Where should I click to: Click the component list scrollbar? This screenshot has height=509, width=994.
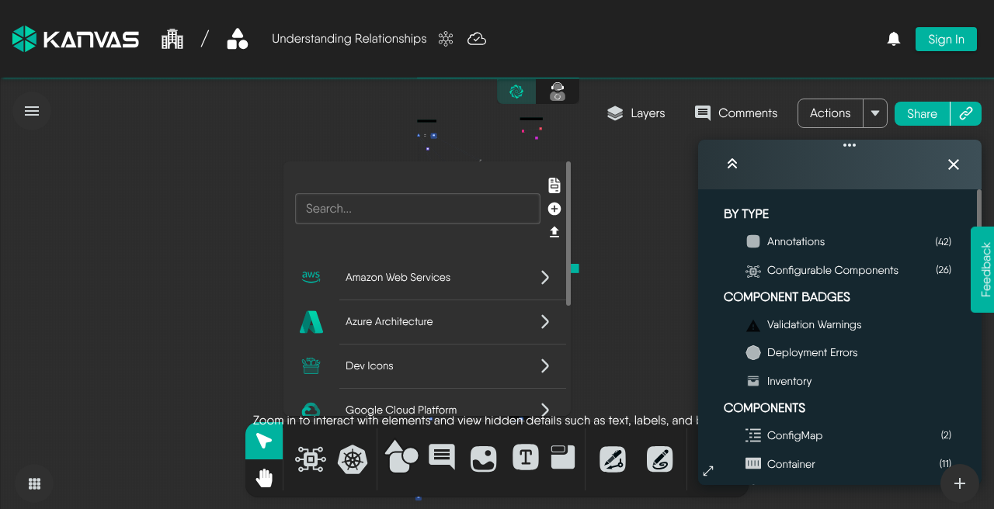[x=568, y=233]
